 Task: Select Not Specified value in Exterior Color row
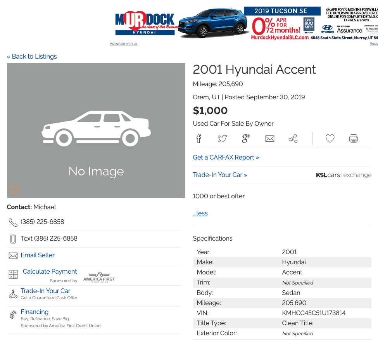(298, 333)
